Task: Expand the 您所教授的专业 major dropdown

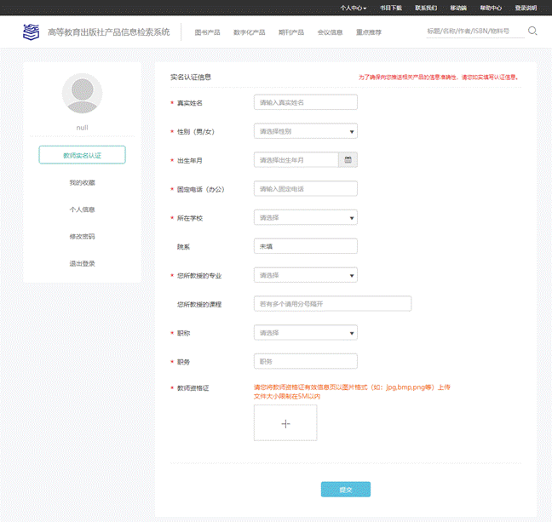Action: [x=305, y=275]
